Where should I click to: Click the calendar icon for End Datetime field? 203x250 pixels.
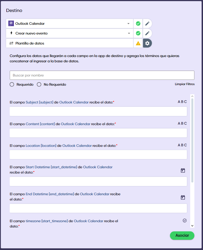click(183, 197)
